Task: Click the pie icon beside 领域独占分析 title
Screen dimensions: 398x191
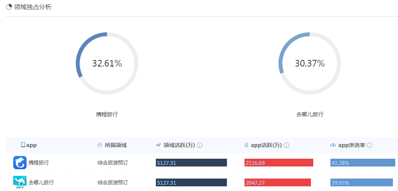Action: pos(9,7)
